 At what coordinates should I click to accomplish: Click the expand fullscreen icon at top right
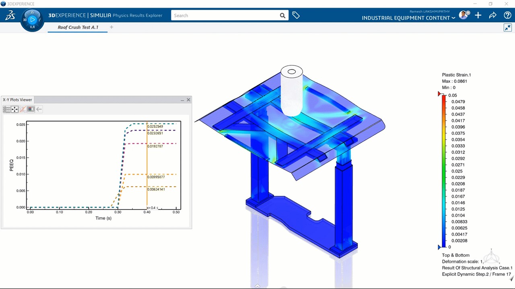(507, 28)
